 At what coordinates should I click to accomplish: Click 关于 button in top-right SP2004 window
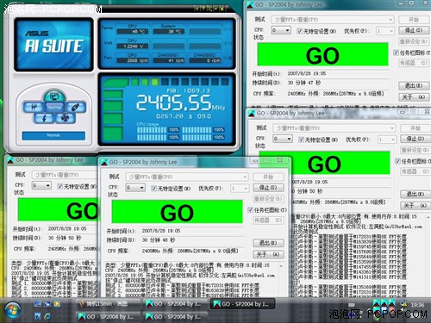click(x=414, y=97)
